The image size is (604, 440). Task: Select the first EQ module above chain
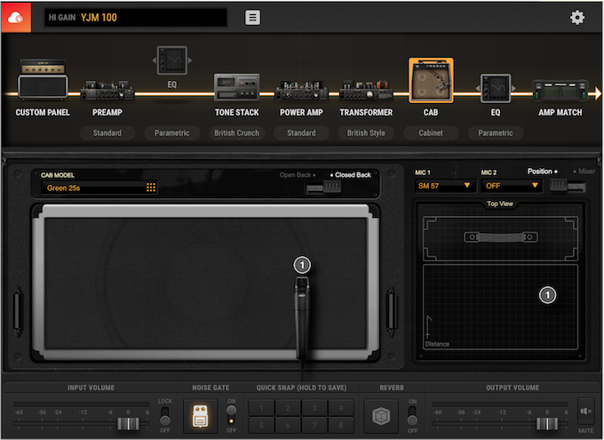coord(172,60)
